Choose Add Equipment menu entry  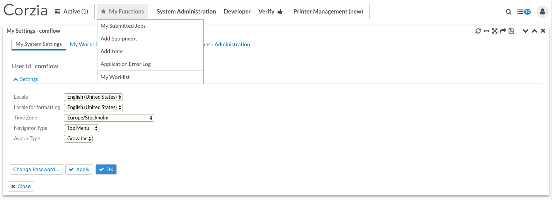pyautogui.click(x=150, y=39)
